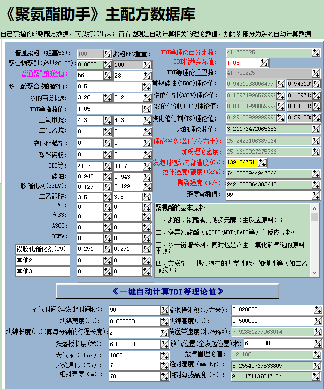Click spinner arrows beside 跌落板长度 field
The image size is (324, 389).
coord(165,344)
